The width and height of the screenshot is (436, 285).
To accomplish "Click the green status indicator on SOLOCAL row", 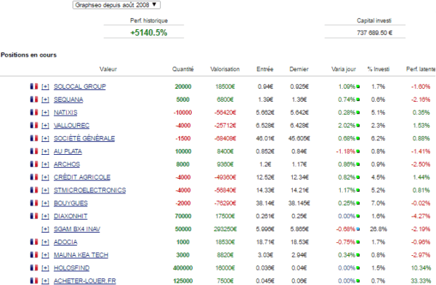I will pos(358,87).
